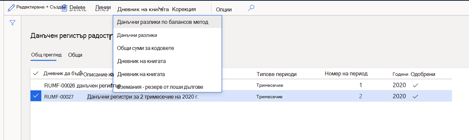Click Approved checkmark for period 1 row
469x140 pixels.
pos(415,85)
